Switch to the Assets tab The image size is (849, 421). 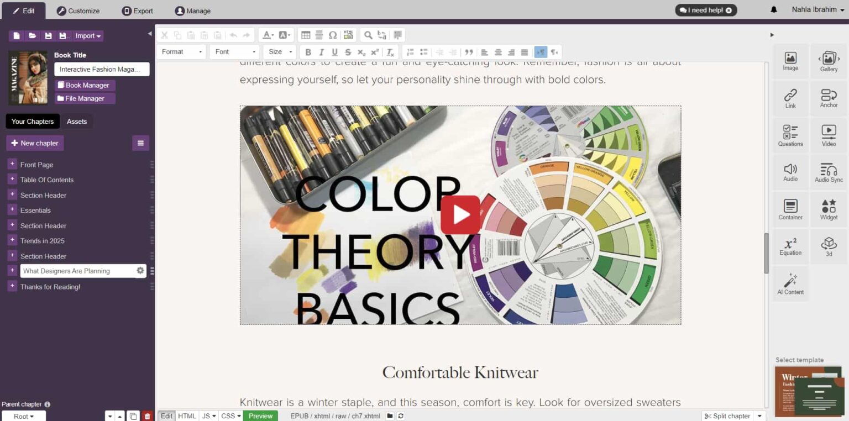[x=77, y=121]
